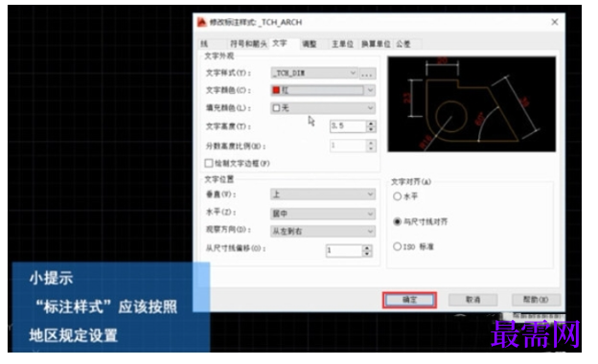Increase 文字高度 with up arrow

pyautogui.click(x=371, y=124)
